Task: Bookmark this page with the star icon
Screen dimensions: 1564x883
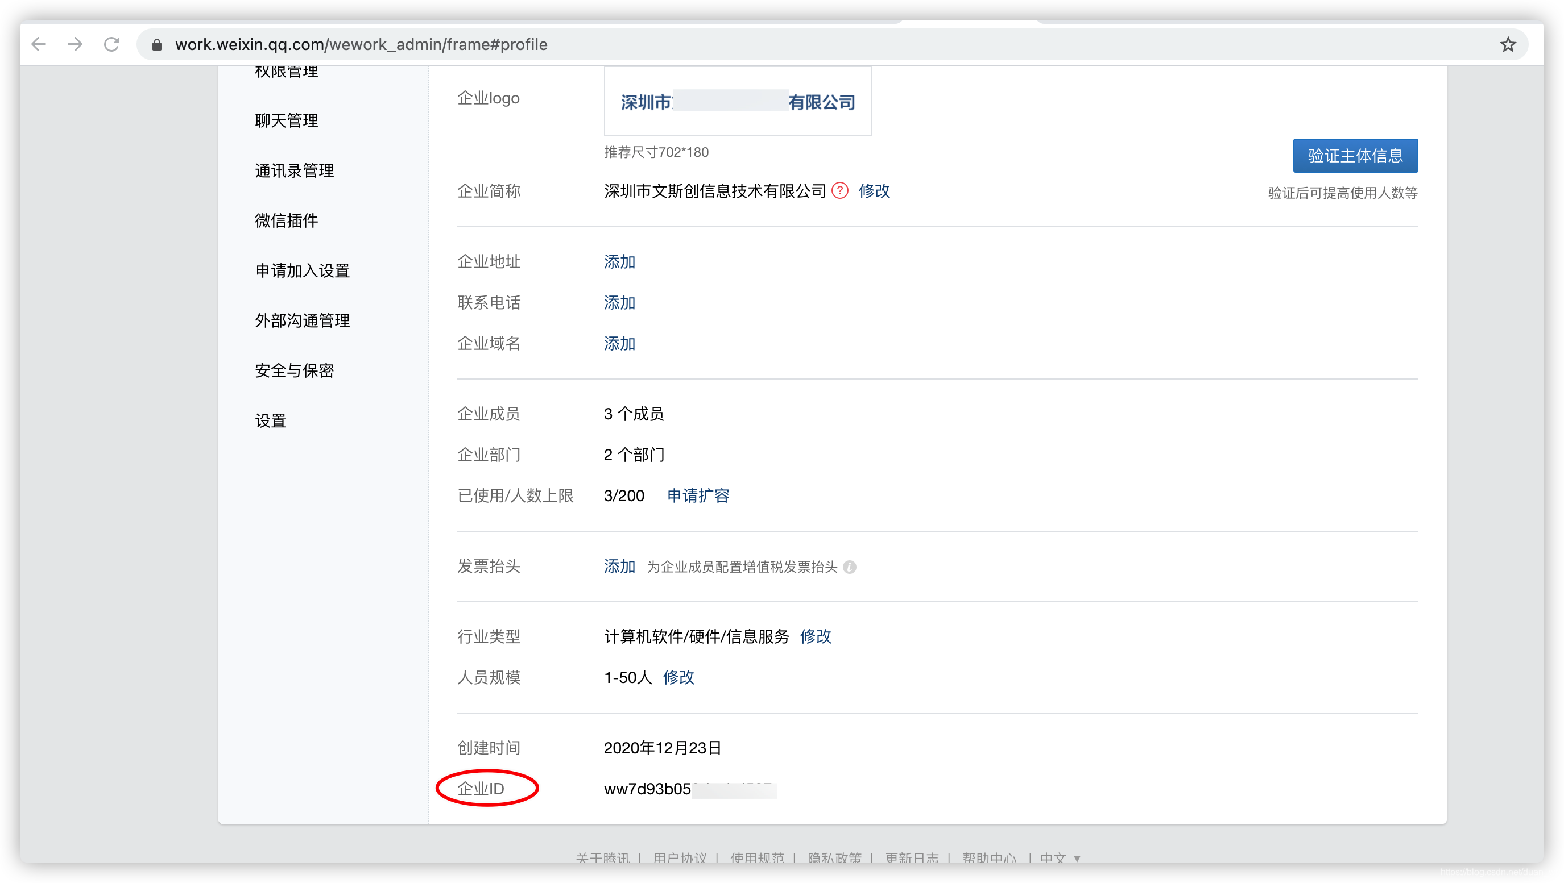Action: point(1508,44)
